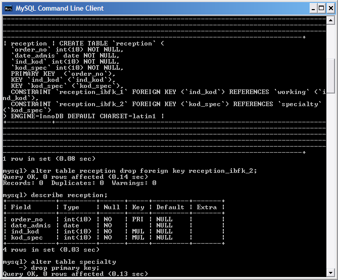Screen dimensions: 338x280
Task: Click the 'PRI' key value for order_no
Action: click(138, 219)
